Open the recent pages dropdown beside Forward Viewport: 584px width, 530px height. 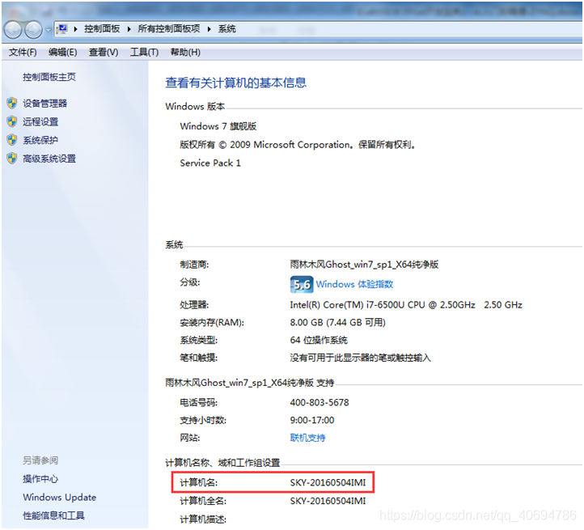tap(49, 30)
